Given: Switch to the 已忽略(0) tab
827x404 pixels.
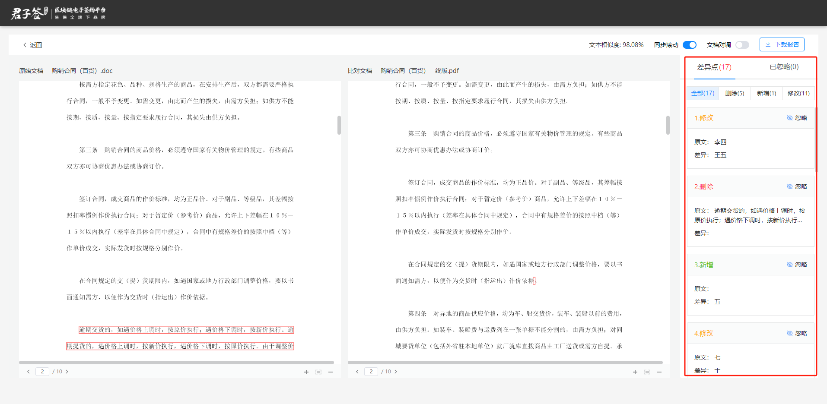Looking at the screenshot, I should click(x=784, y=66).
